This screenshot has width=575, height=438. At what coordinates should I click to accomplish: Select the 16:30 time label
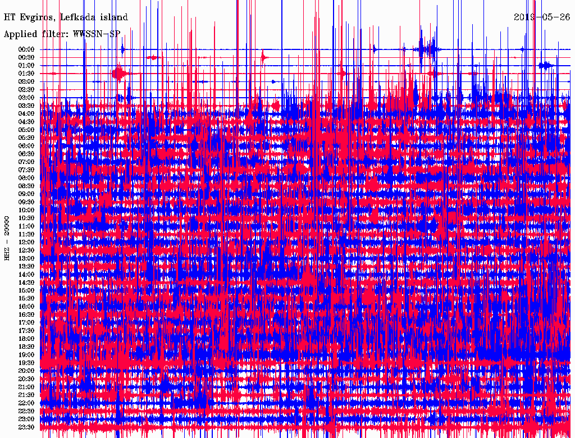click(26, 315)
